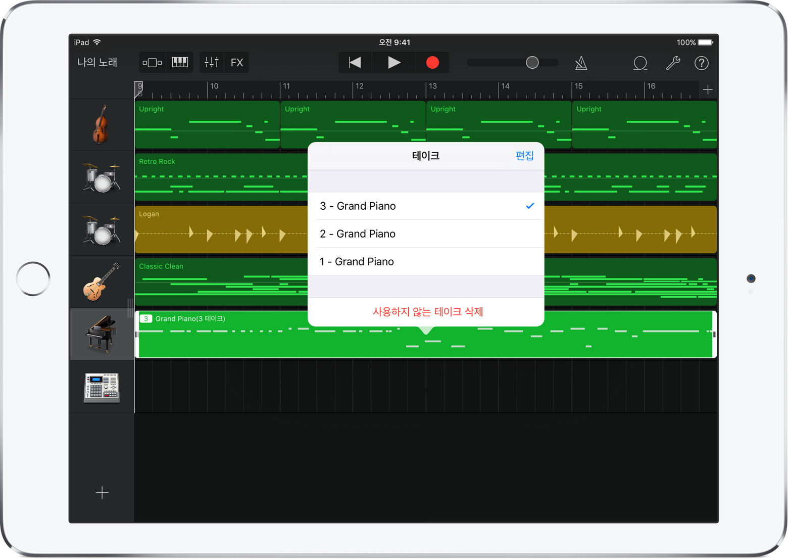The height and width of the screenshot is (559, 788).
Task: Select the keyboard editor icon in the toolbar
Action: [x=179, y=62]
